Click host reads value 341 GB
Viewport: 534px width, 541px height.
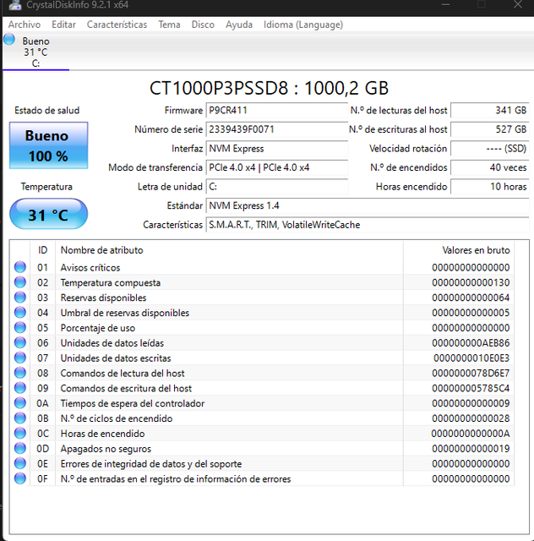coord(490,111)
